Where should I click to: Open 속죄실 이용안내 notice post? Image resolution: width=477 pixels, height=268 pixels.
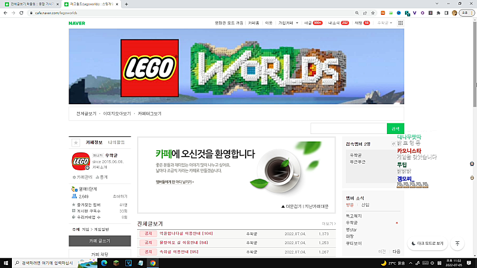[x=179, y=251]
